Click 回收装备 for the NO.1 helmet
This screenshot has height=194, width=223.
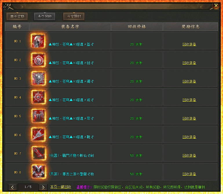(x=189, y=44)
